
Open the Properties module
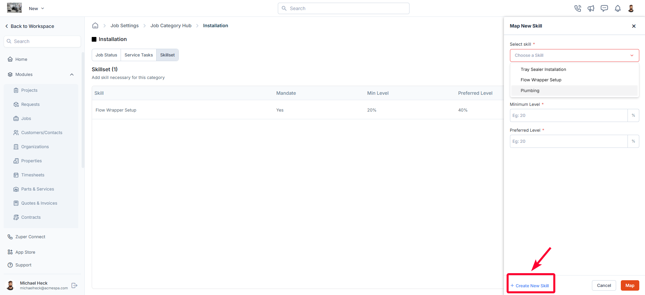click(x=28, y=161)
